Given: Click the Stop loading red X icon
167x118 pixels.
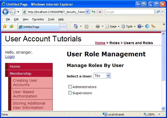Looking at the screenshot, I should pos(100,12).
